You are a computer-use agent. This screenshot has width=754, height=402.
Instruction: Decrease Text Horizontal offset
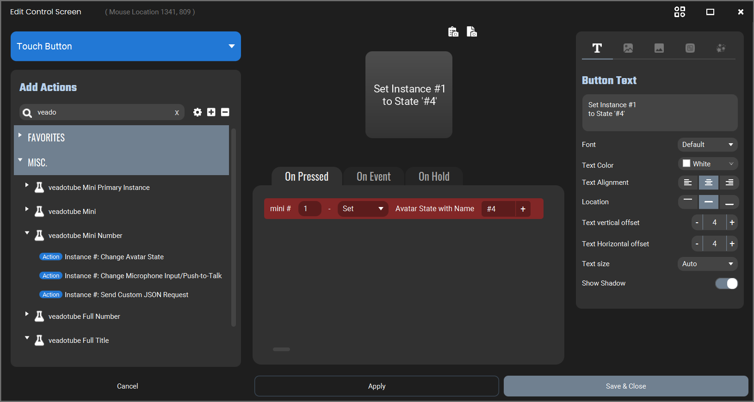697,244
